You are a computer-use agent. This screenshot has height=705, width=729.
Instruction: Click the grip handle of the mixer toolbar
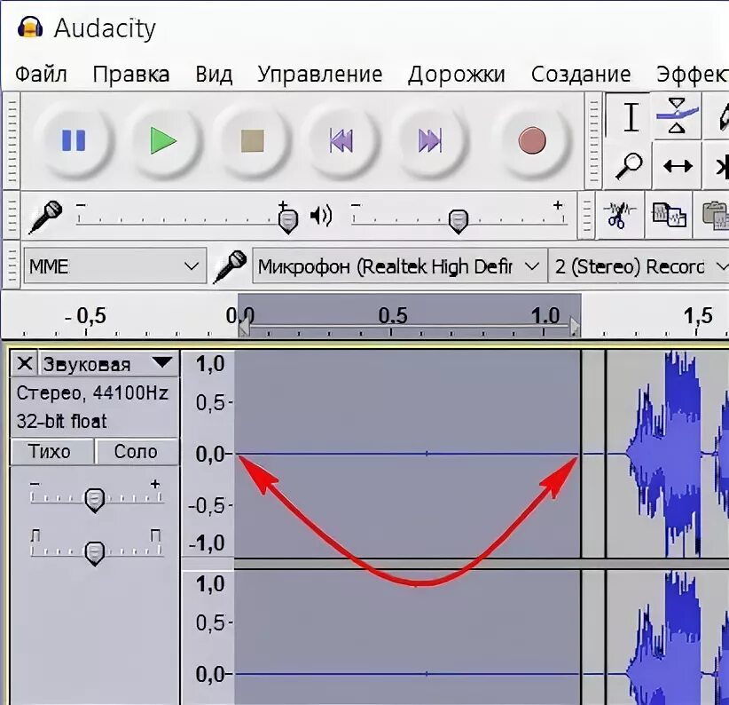pos(12,216)
